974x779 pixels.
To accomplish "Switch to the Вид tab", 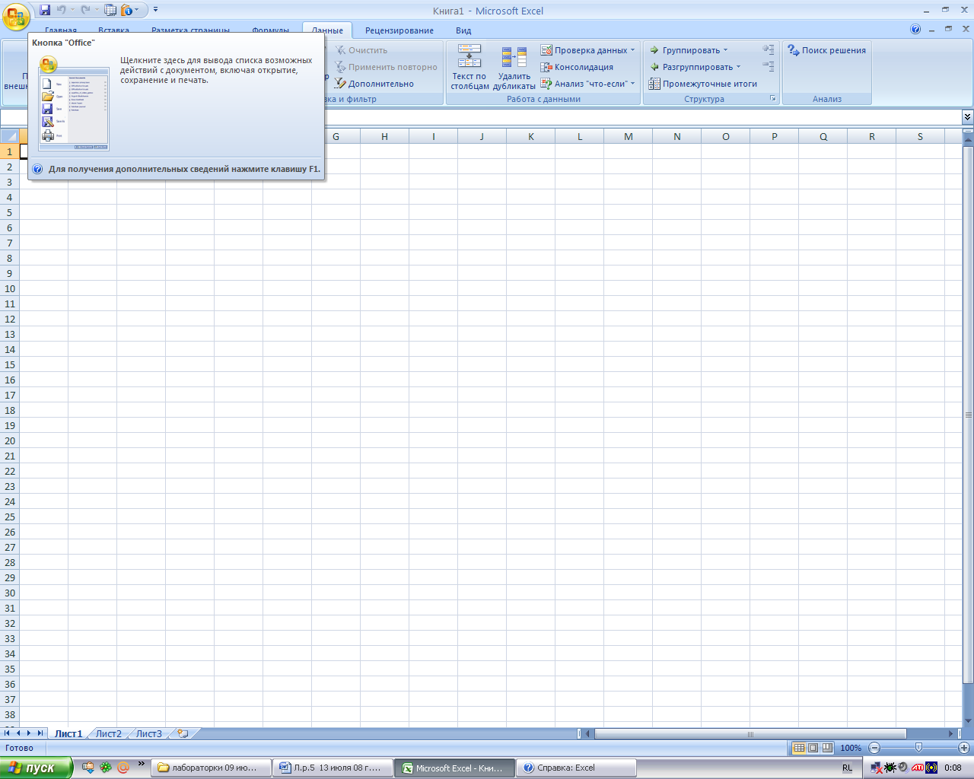I will pos(463,30).
